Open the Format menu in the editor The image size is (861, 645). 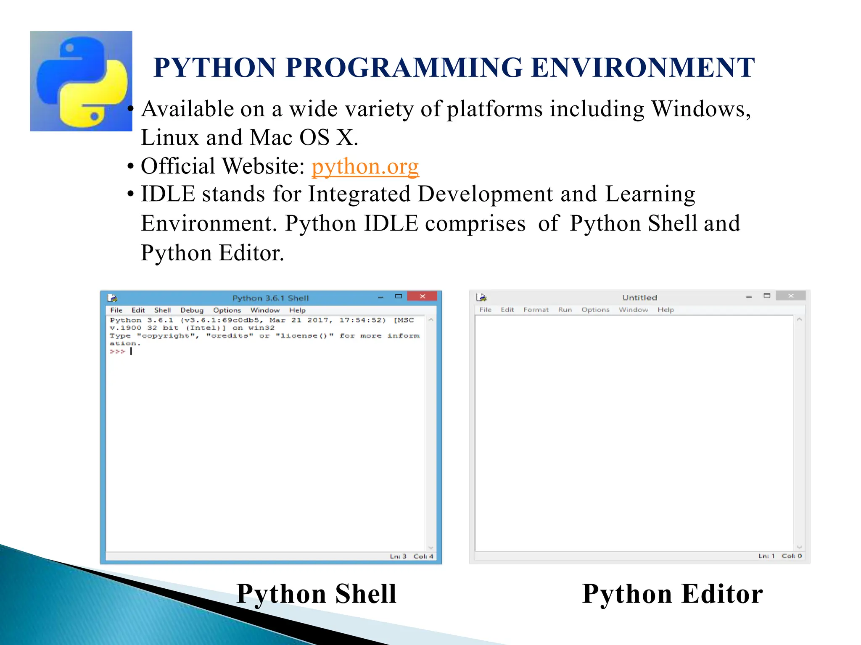tap(536, 310)
